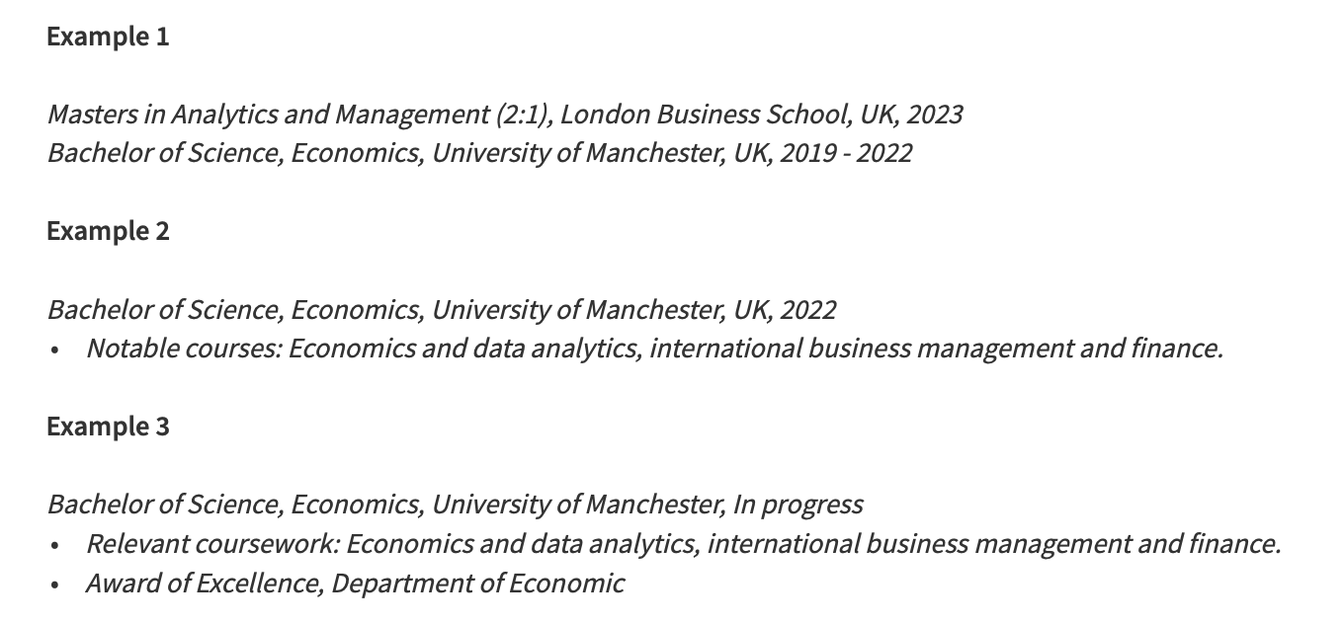Click the line ending In progress

coord(455,505)
